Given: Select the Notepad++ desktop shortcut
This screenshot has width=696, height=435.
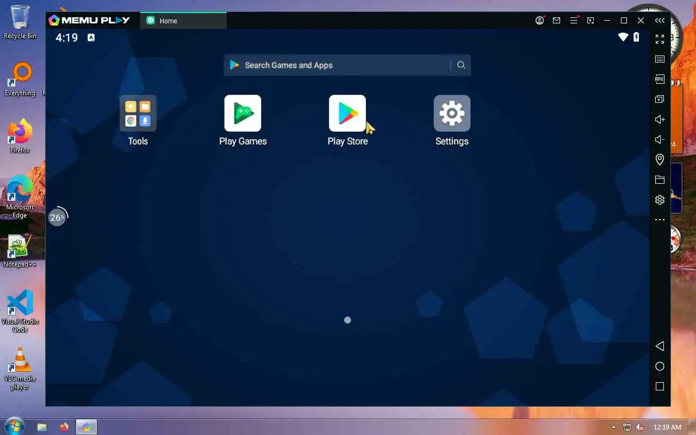Looking at the screenshot, I should click(x=20, y=251).
